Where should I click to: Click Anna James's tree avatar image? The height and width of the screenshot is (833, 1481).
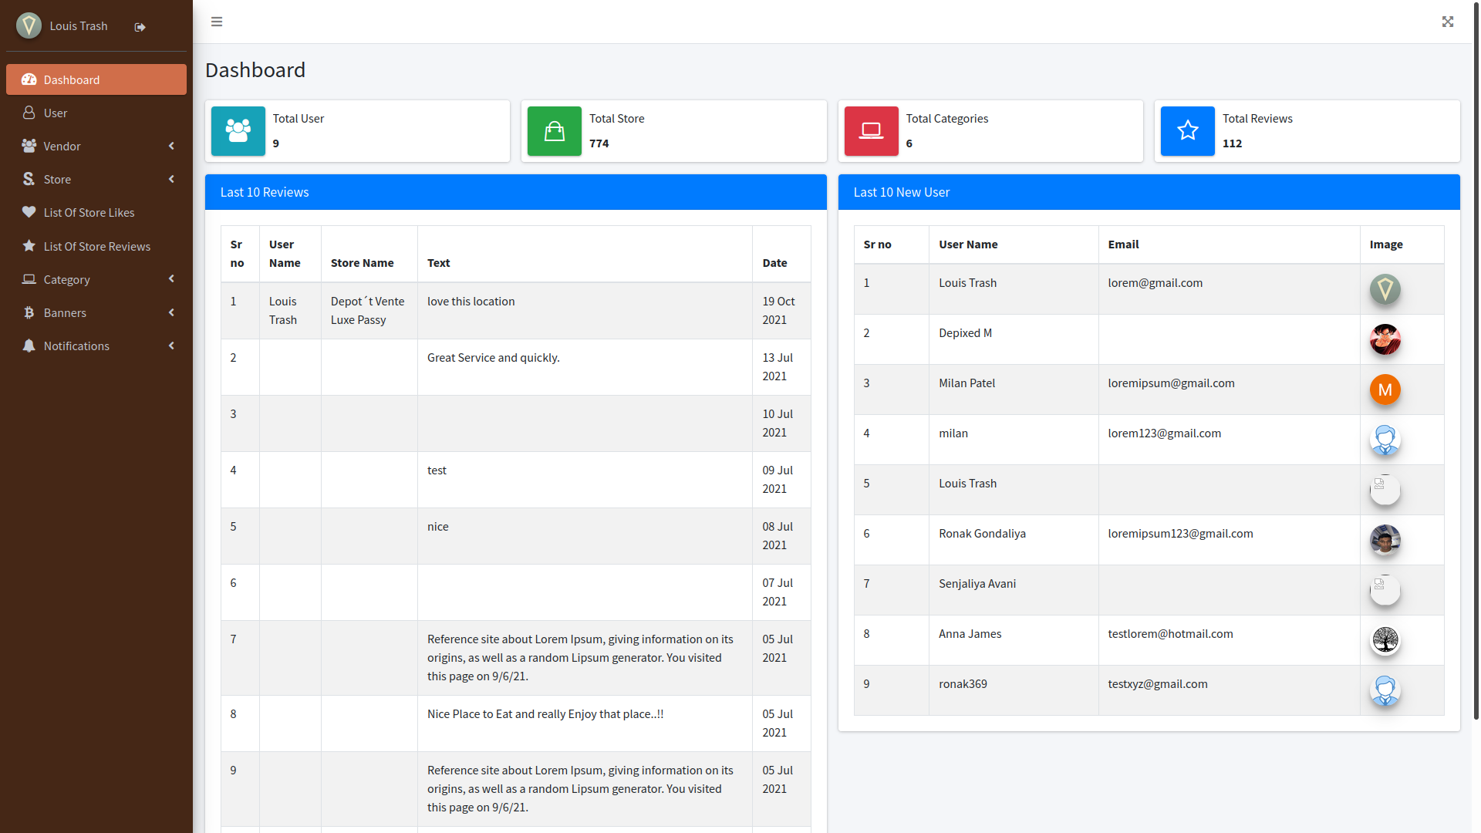1385,640
